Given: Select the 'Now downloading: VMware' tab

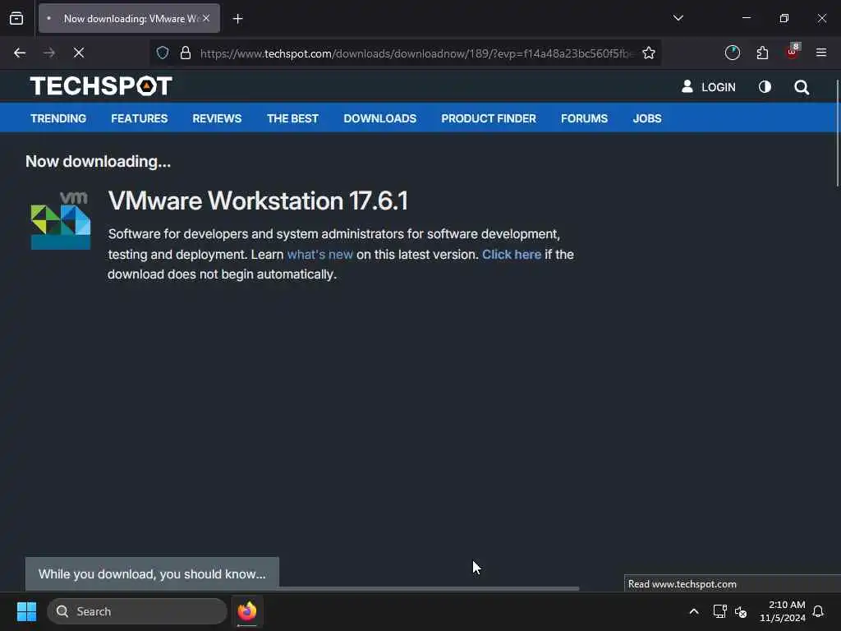Looking at the screenshot, I should tap(129, 18).
